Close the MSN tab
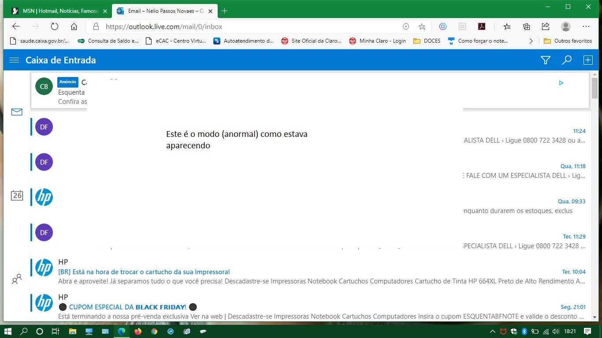Viewport: 602px width, 338px height. [105, 11]
